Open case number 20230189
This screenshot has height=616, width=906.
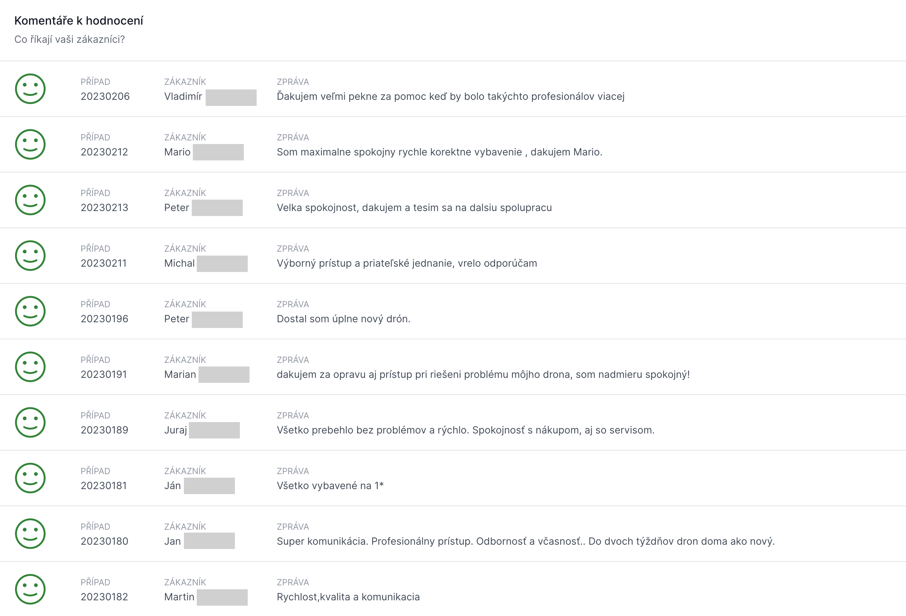click(x=104, y=430)
